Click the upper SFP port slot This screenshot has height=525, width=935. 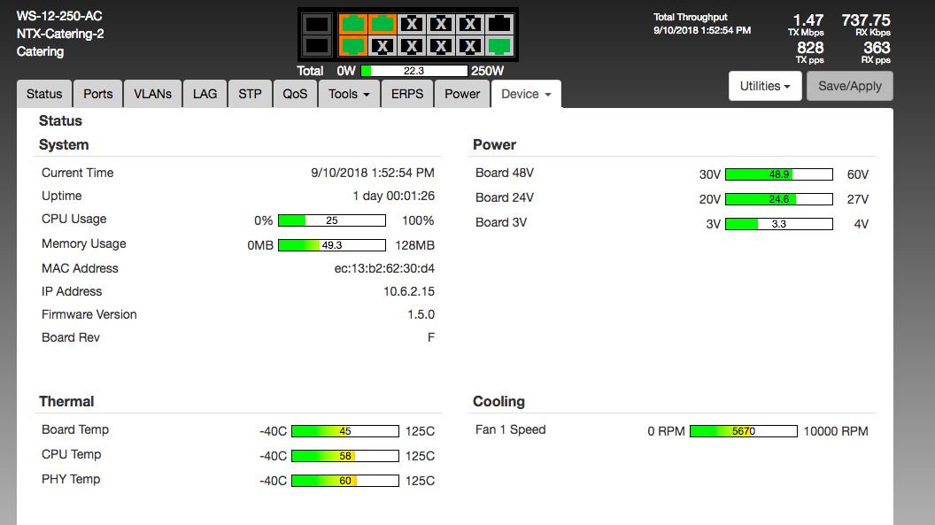(318, 24)
